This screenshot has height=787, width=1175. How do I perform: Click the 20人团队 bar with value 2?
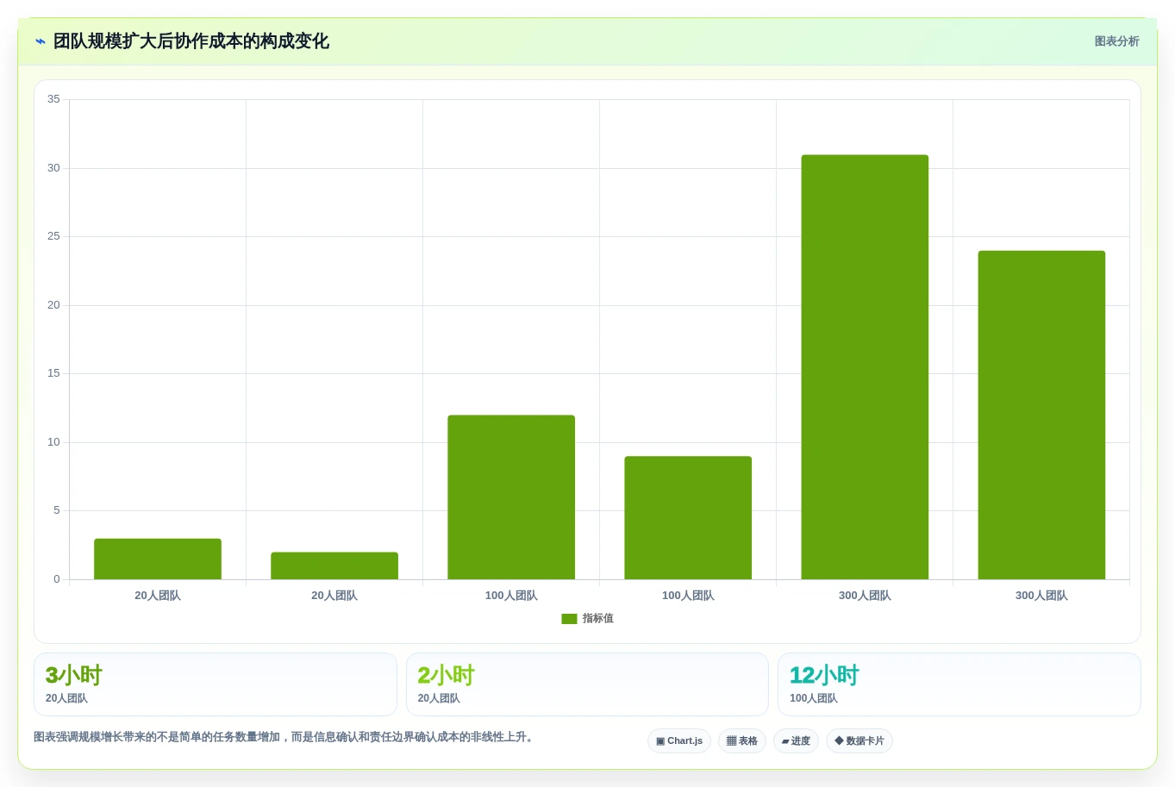click(x=334, y=565)
